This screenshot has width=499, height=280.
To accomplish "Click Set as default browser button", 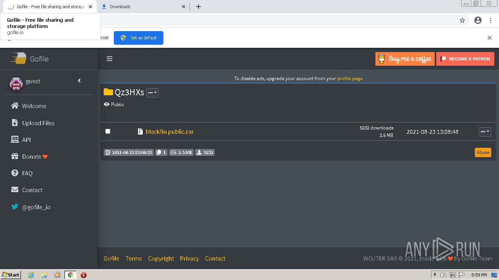I will [138, 38].
